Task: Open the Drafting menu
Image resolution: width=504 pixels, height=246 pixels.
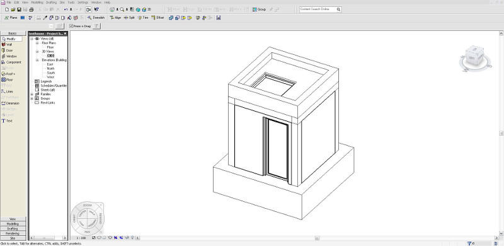Action: [51, 3]
